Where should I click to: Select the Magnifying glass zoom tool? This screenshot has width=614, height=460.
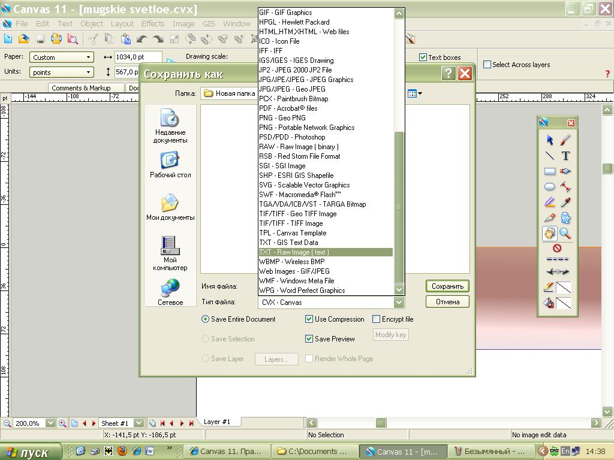coord(565,234)
